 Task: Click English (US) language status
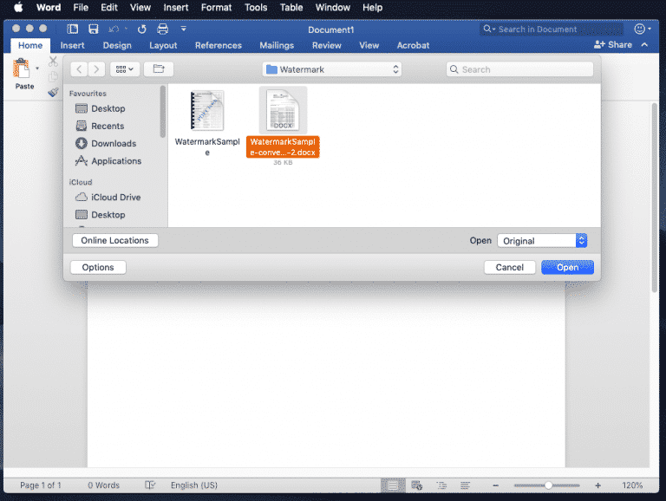(x=194, y=485)
